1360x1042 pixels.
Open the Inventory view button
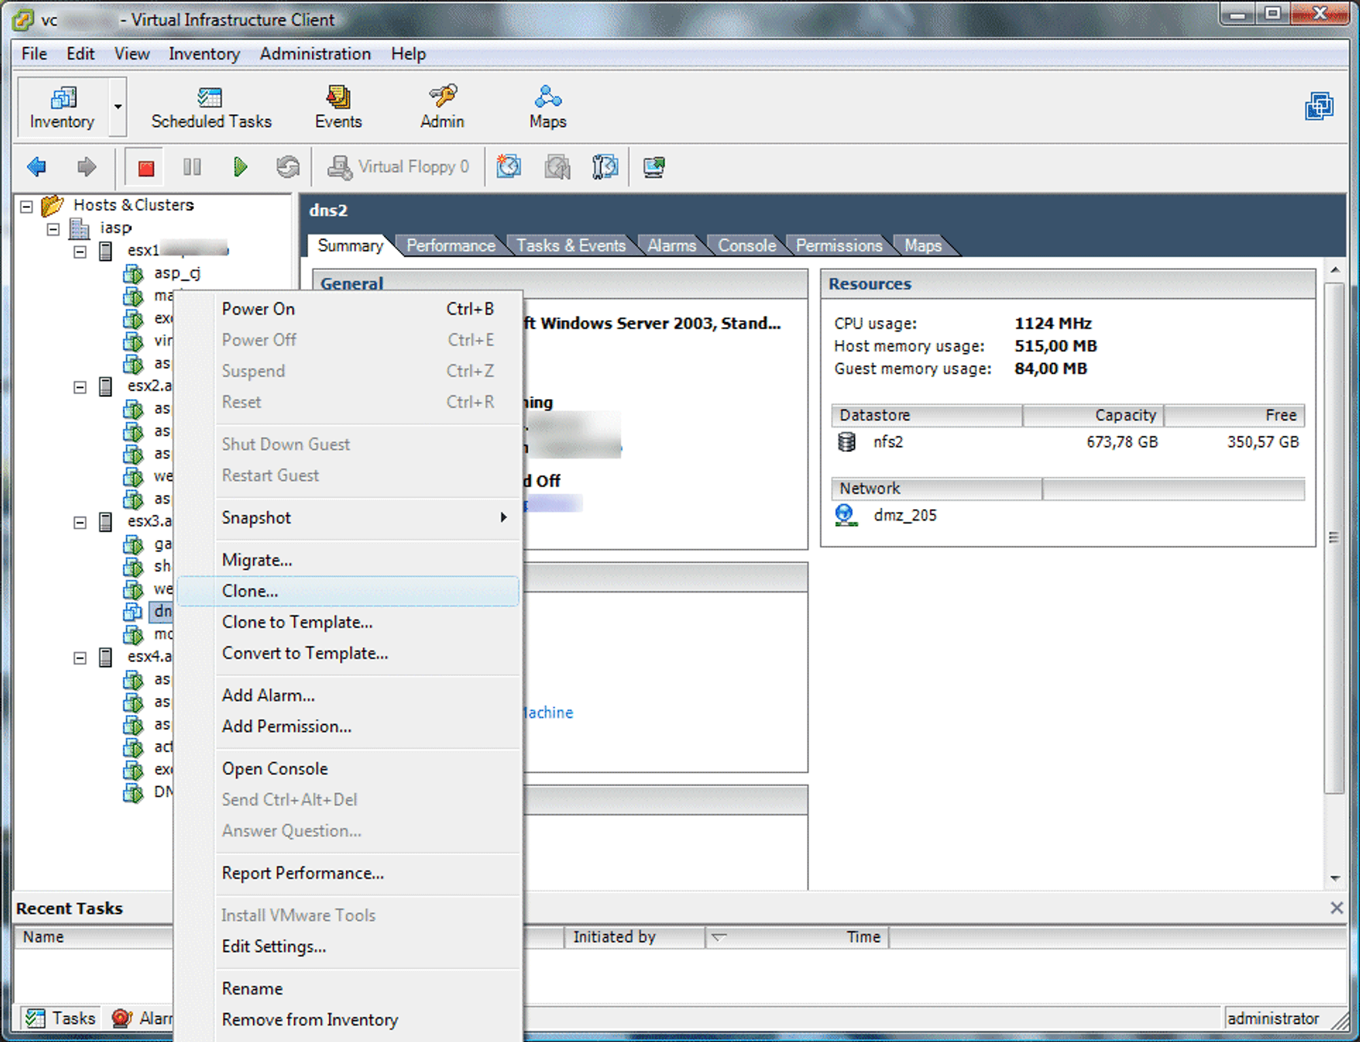(62, 107)
